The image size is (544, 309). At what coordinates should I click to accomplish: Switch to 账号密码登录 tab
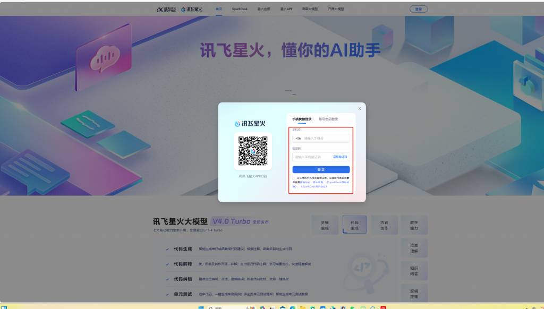click(x=328, y=119)
